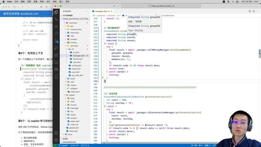Open the Search view magnifier icon
Viewport: 261px width, 147px height.
56,33
